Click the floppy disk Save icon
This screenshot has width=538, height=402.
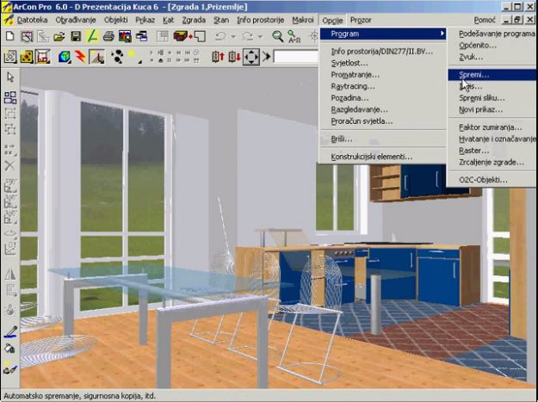click(76, 37)
